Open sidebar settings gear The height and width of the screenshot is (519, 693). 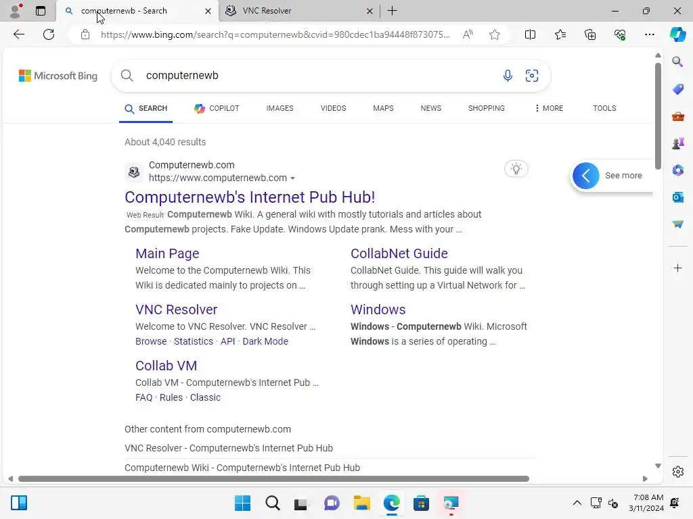pos(678,472)
